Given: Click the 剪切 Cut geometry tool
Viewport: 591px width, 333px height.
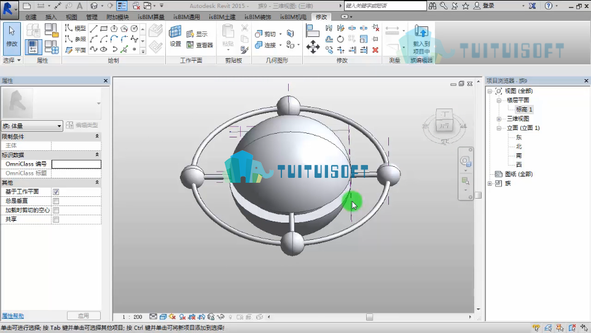Looking at the screenshot, I should [x=265, y=34].
